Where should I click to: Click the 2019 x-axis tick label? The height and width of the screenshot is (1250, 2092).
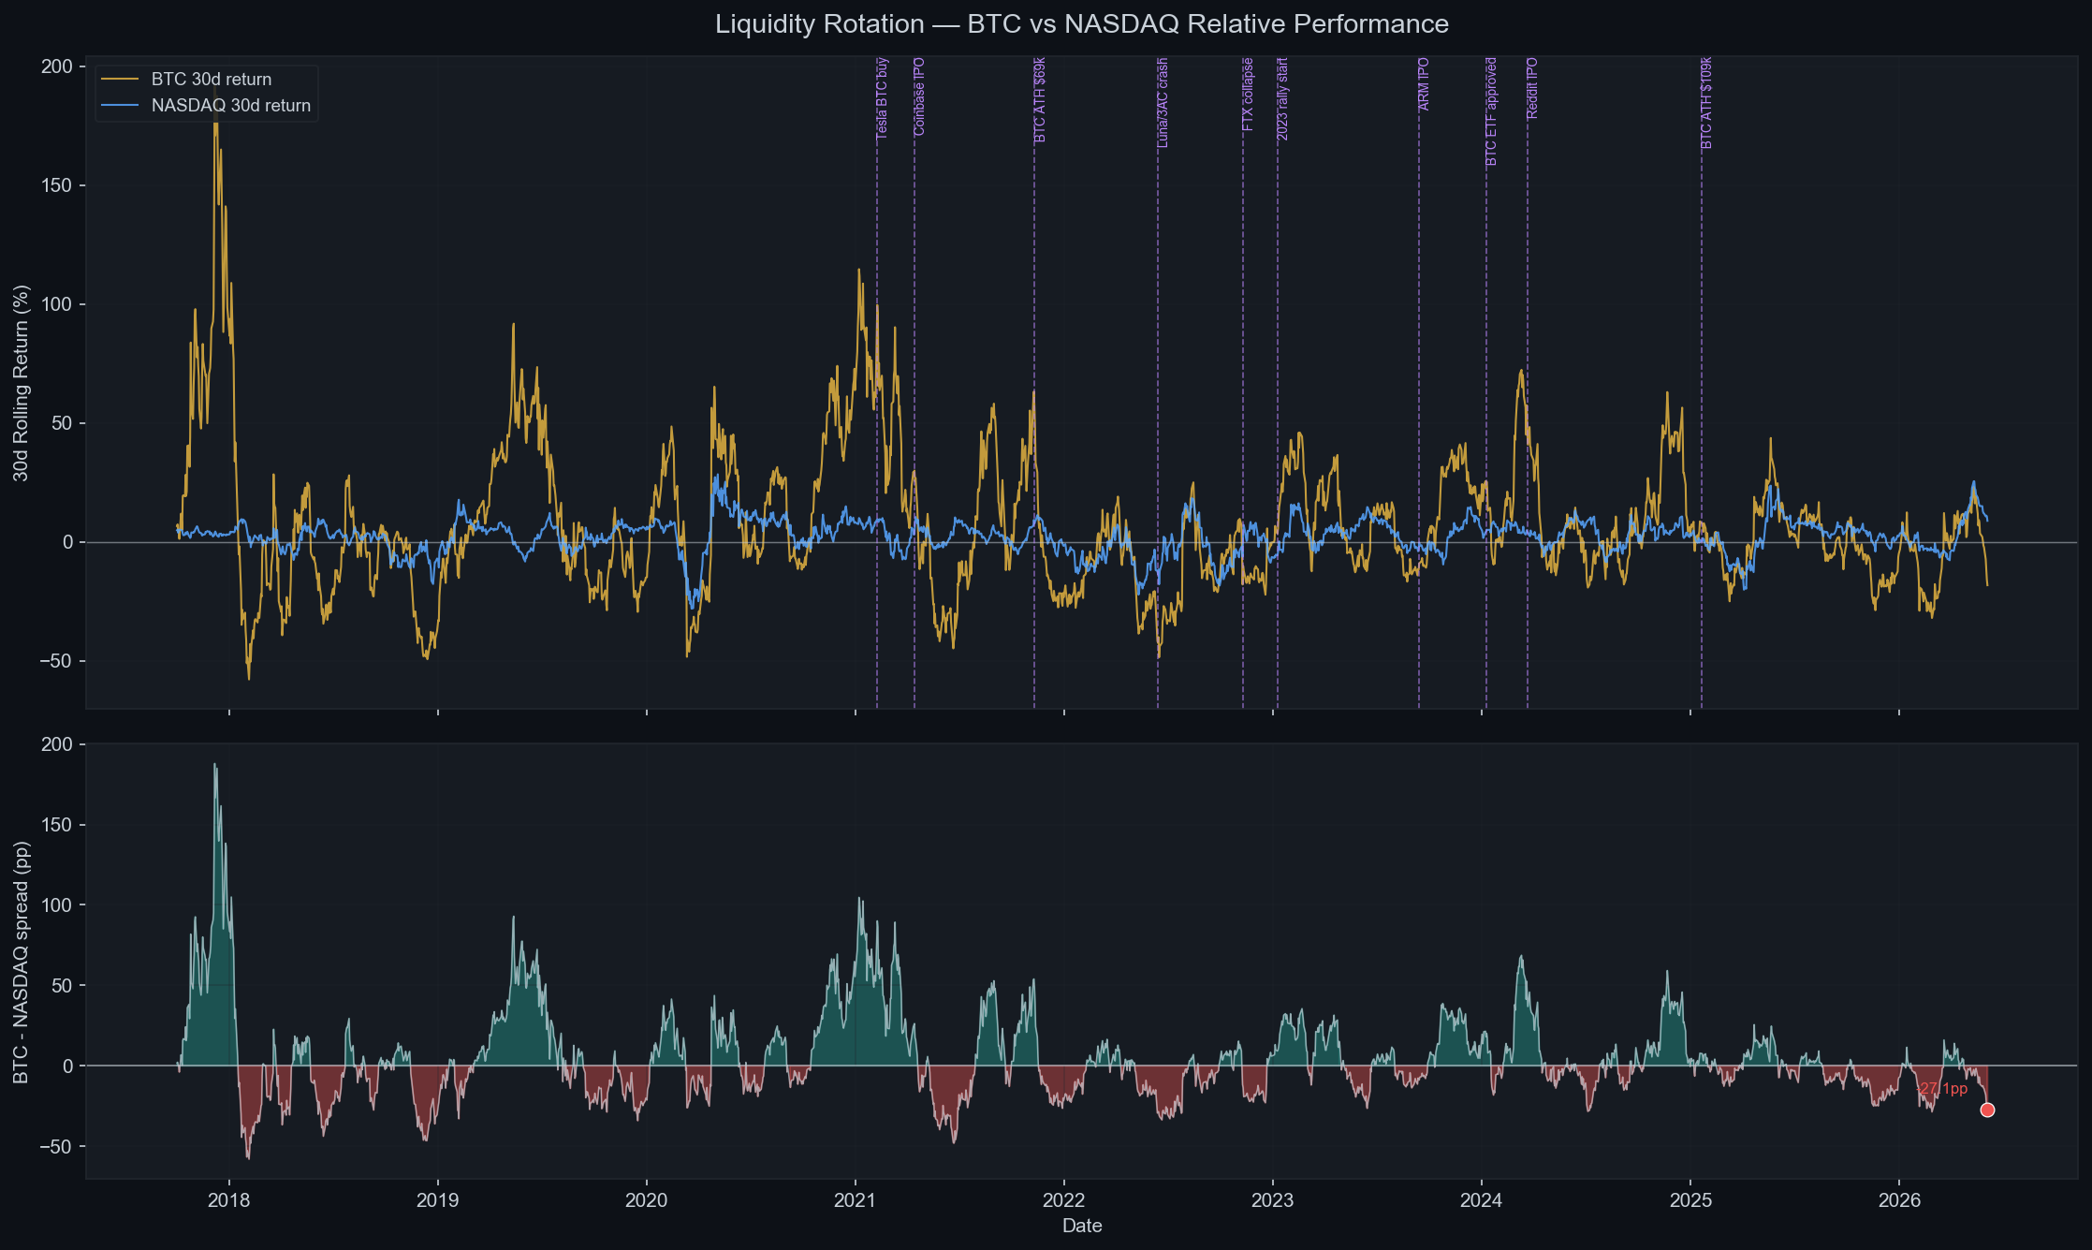[x=437, y=1201]
